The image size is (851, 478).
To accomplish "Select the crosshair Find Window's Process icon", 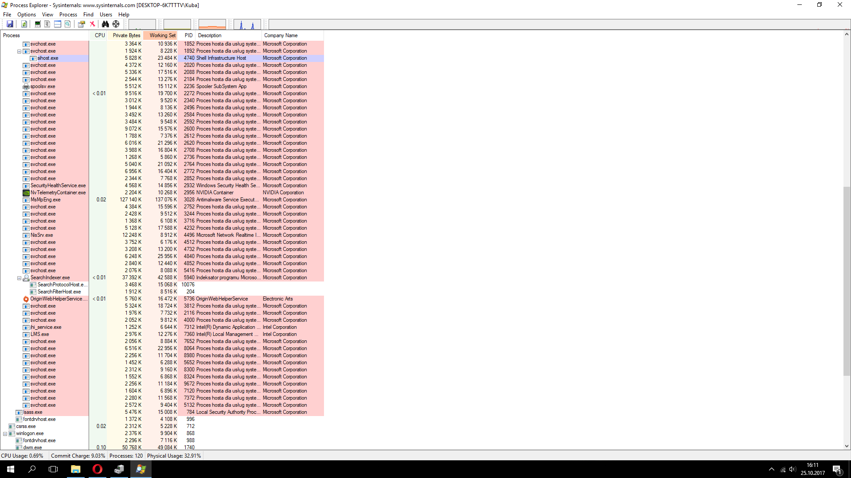I will (x=116, y=24).
